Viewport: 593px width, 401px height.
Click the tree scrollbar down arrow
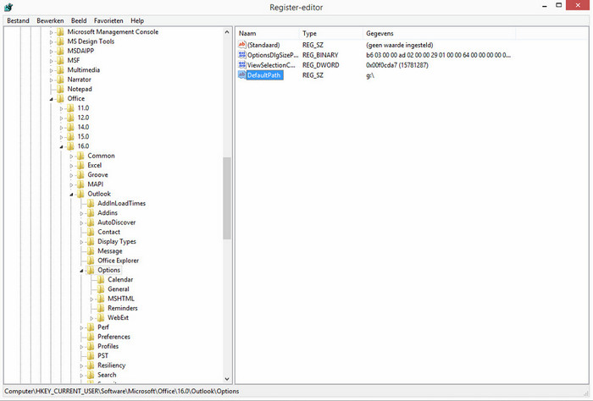click(227, 378)
